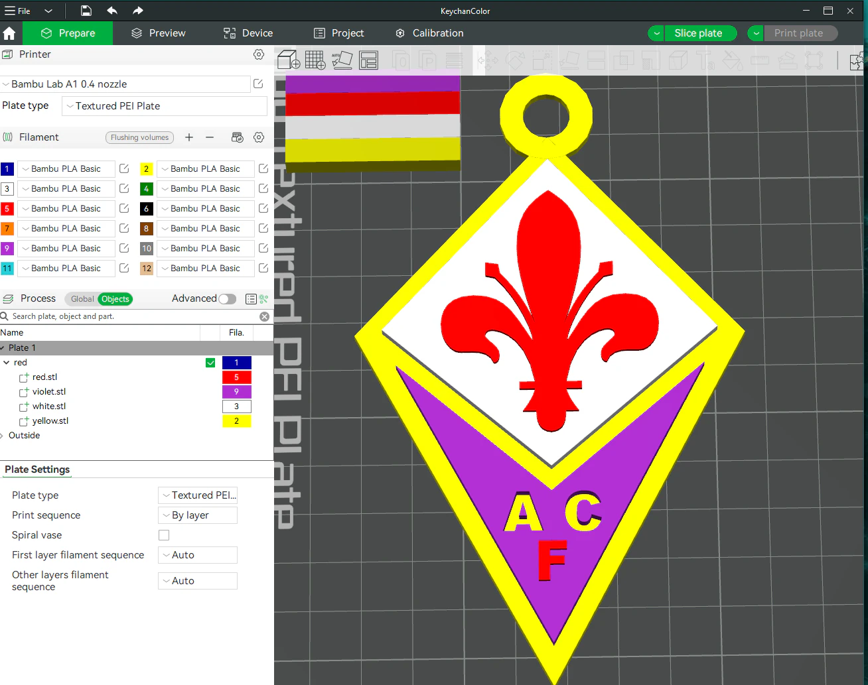Collapse the Plate 1 tree node
868x685 pixels.
[x=3, y=348]
